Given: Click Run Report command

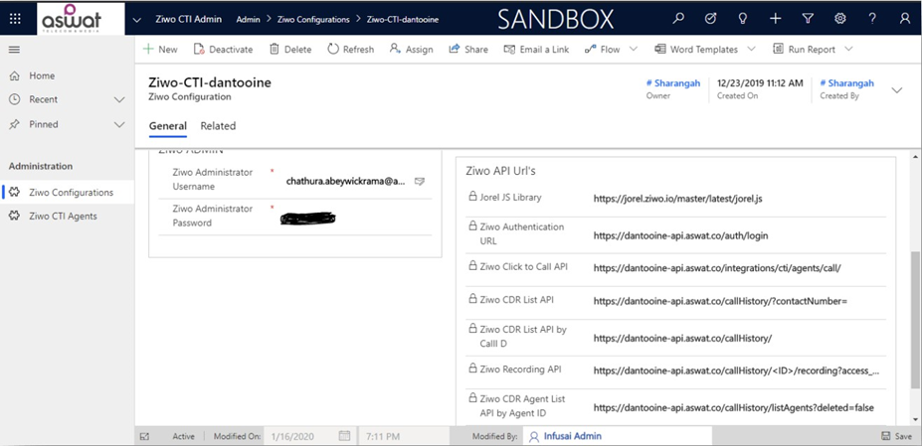Looking at the screenshot, I should click(804, 50).
